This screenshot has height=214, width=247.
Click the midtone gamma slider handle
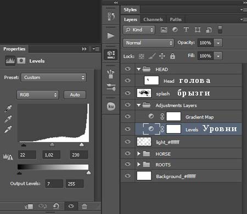pyautogui.click(x=52, y=145)
